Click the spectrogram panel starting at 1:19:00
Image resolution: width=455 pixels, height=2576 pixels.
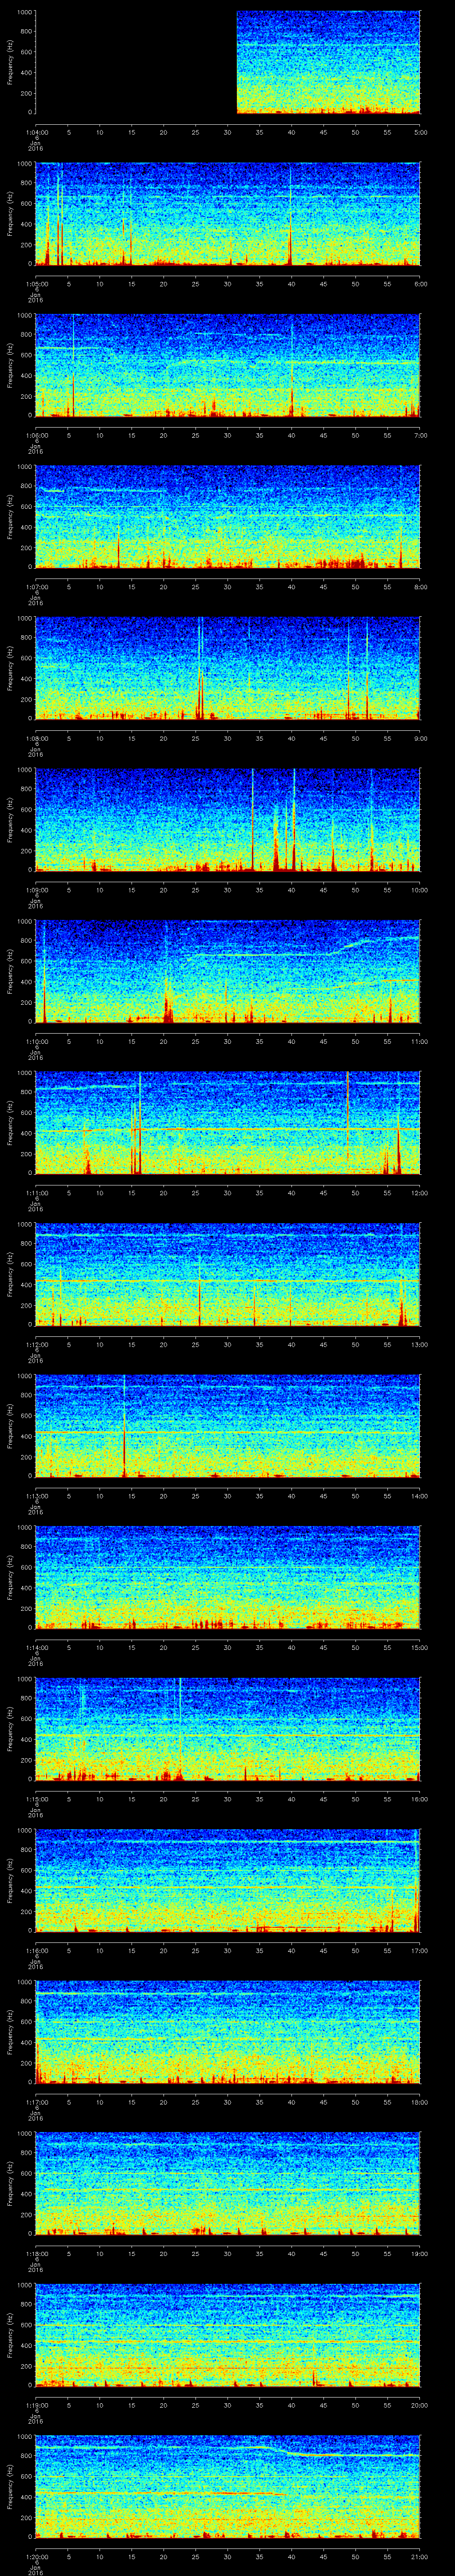pos(228,2335)
